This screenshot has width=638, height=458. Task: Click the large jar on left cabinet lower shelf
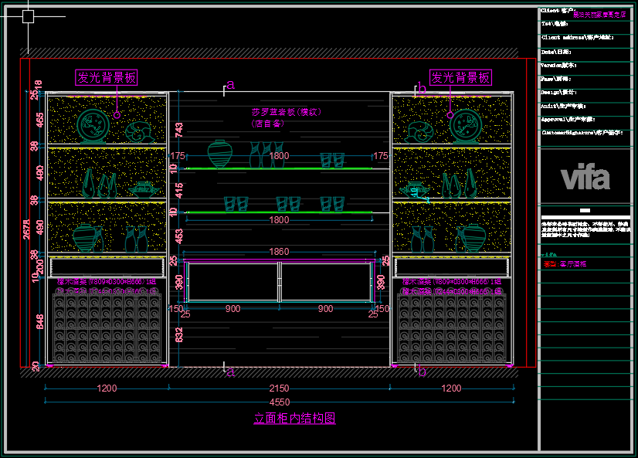point(84,238)
